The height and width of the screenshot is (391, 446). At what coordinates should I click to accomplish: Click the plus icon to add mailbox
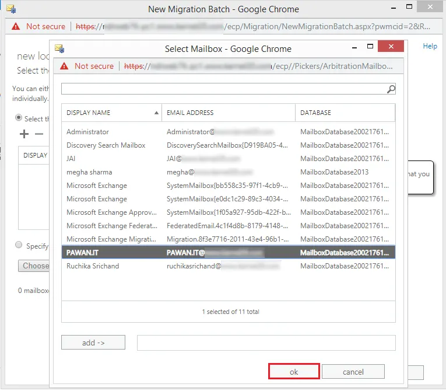coord(24,134)
